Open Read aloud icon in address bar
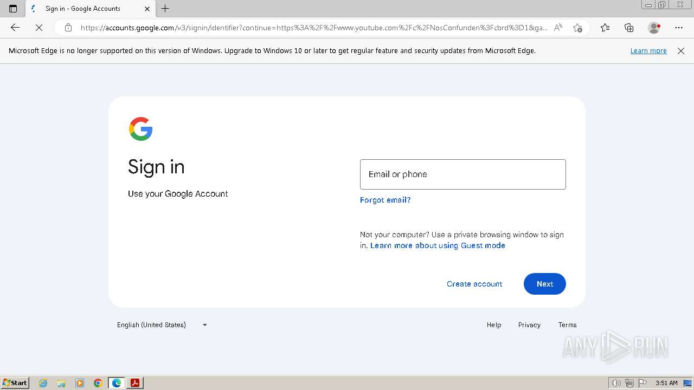This screenshot has height=390, width=694. [x=558, y=28]
